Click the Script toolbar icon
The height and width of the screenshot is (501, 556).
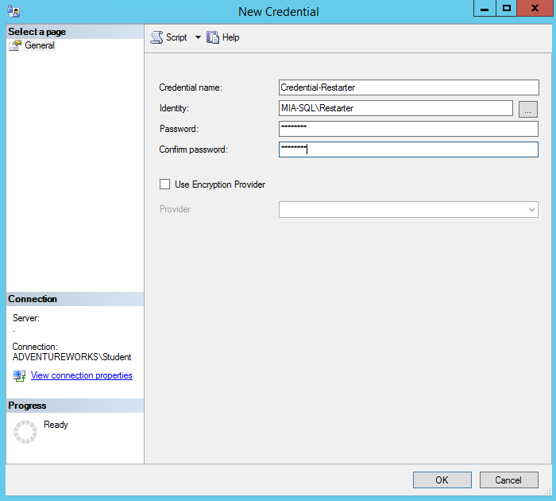[x=157, y=37]
